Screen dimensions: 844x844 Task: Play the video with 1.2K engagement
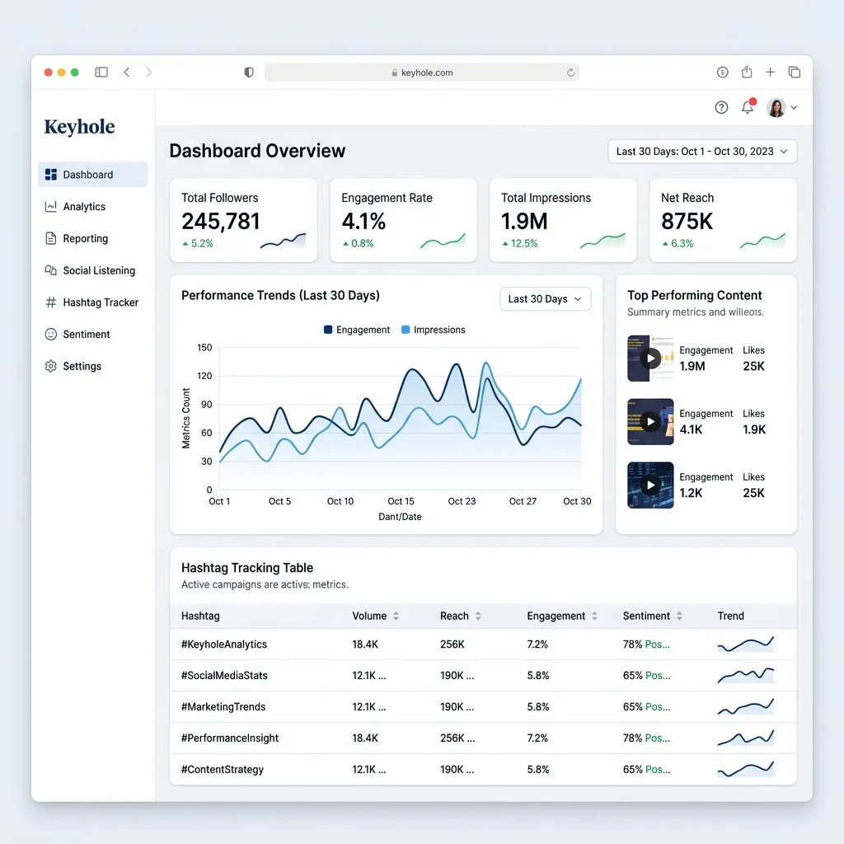click(x=650, y=485)
